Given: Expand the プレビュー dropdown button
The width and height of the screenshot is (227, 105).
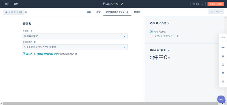Looking at the screenshot, I should (x=198, y=4).
